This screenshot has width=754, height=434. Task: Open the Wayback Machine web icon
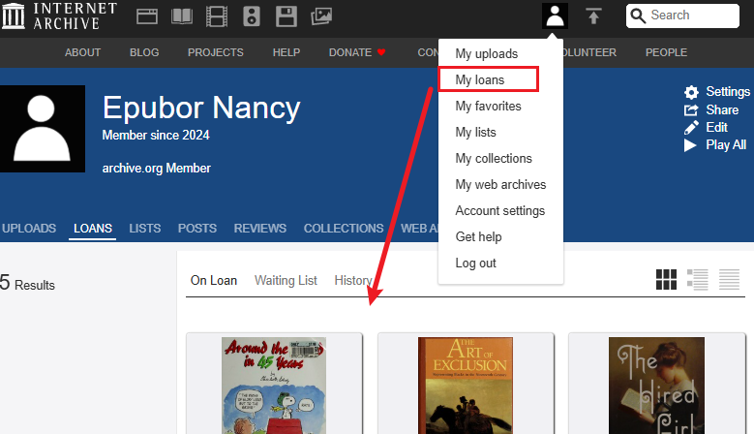(x=147, y=16)
